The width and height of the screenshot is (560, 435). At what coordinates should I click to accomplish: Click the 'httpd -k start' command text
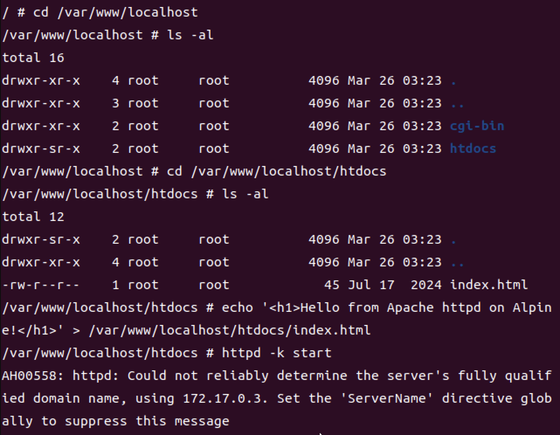coord(277,353)
